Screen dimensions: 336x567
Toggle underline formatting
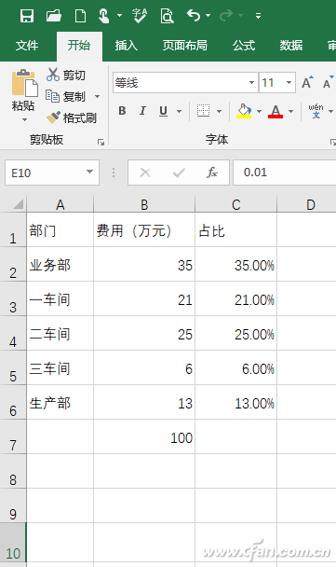[163, 111]
